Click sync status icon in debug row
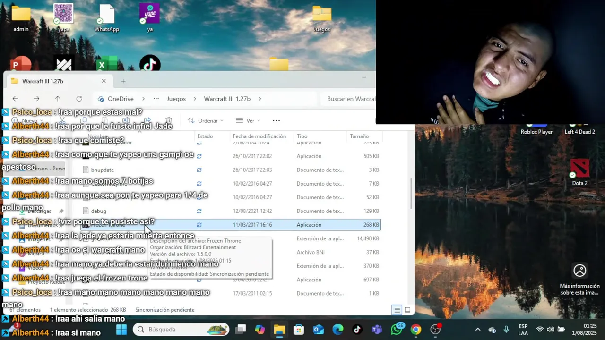 point(199,211)
